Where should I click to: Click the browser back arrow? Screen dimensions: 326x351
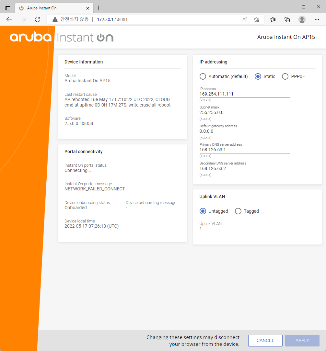click(9, 19)
